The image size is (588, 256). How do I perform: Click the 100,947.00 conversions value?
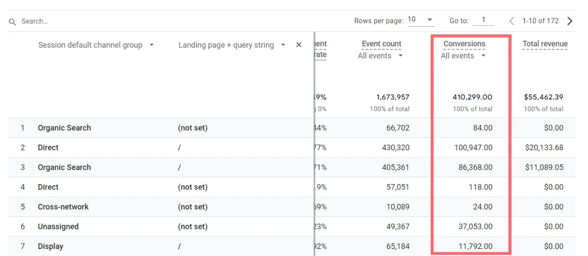tap(473, 148)
